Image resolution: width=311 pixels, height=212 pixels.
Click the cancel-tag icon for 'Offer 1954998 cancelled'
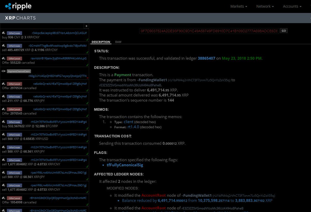click(4, 198)
